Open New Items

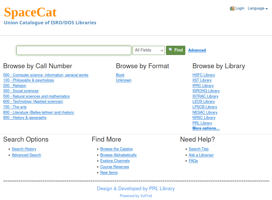[x=109, y=173]
